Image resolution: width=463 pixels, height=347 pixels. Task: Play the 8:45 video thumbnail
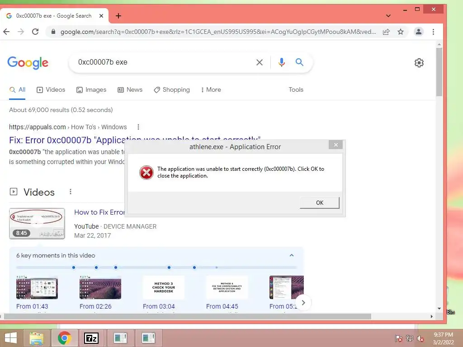click(x=37, y=223)
